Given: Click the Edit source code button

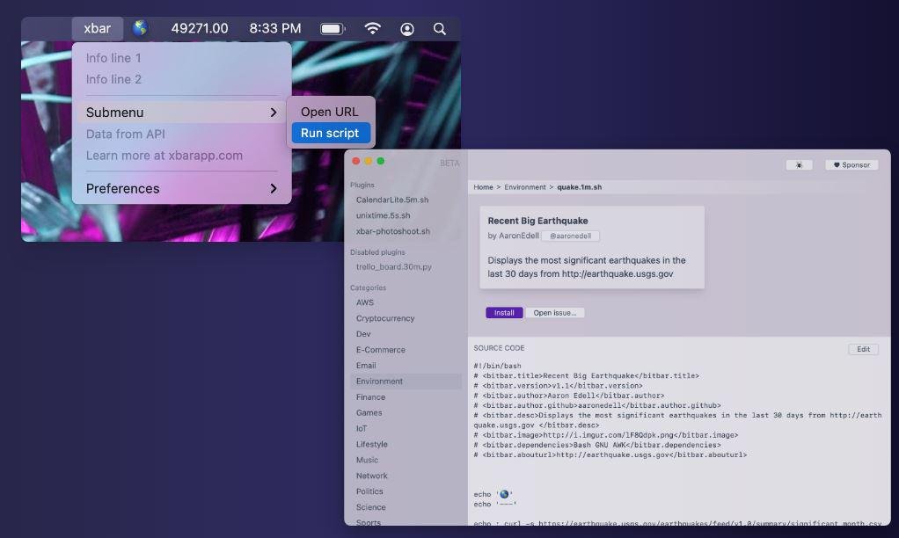Looking at the screenshot, I should click(864, 350).
